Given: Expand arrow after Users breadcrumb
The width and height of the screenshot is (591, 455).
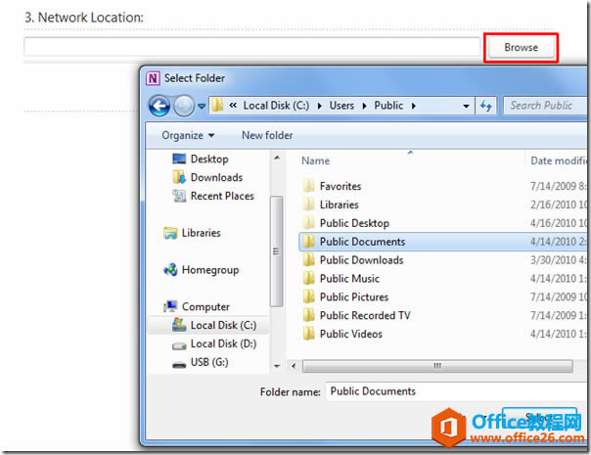Looking at the screenshot, I should (x=364, y=106).
